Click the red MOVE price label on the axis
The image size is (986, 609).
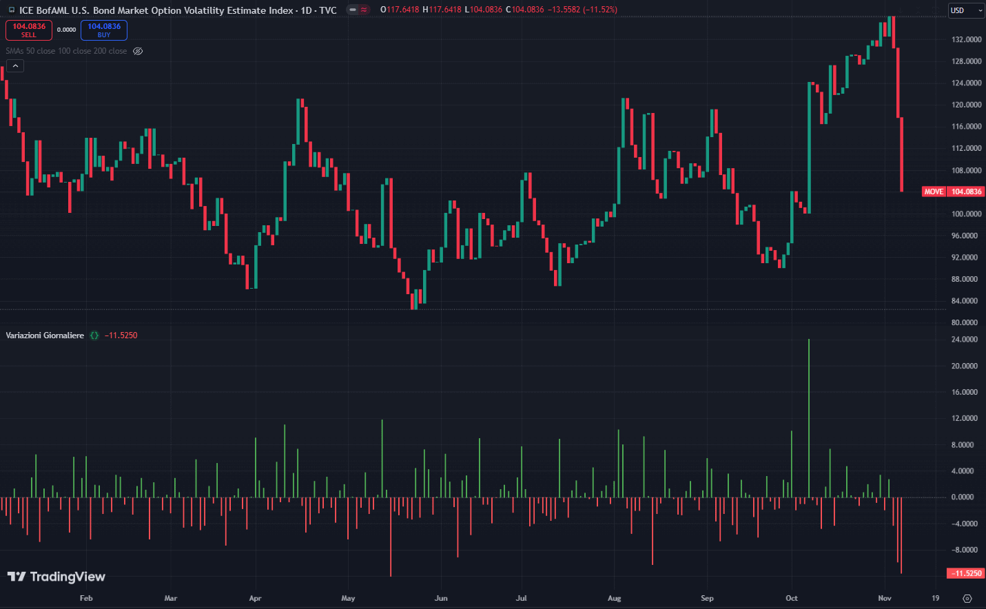coord(934,192)
